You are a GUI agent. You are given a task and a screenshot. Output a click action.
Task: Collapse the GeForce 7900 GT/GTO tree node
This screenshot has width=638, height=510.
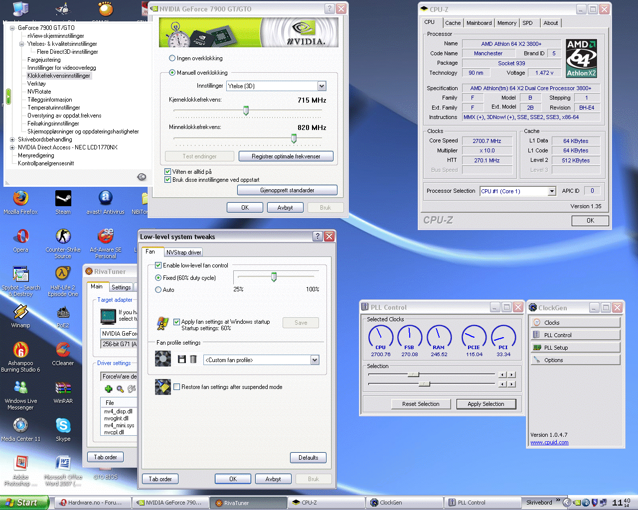[12, 28]
